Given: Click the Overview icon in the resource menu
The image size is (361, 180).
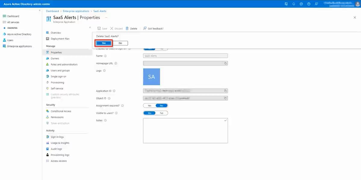Looking at the screenshot, I should [x=48, y=33].
